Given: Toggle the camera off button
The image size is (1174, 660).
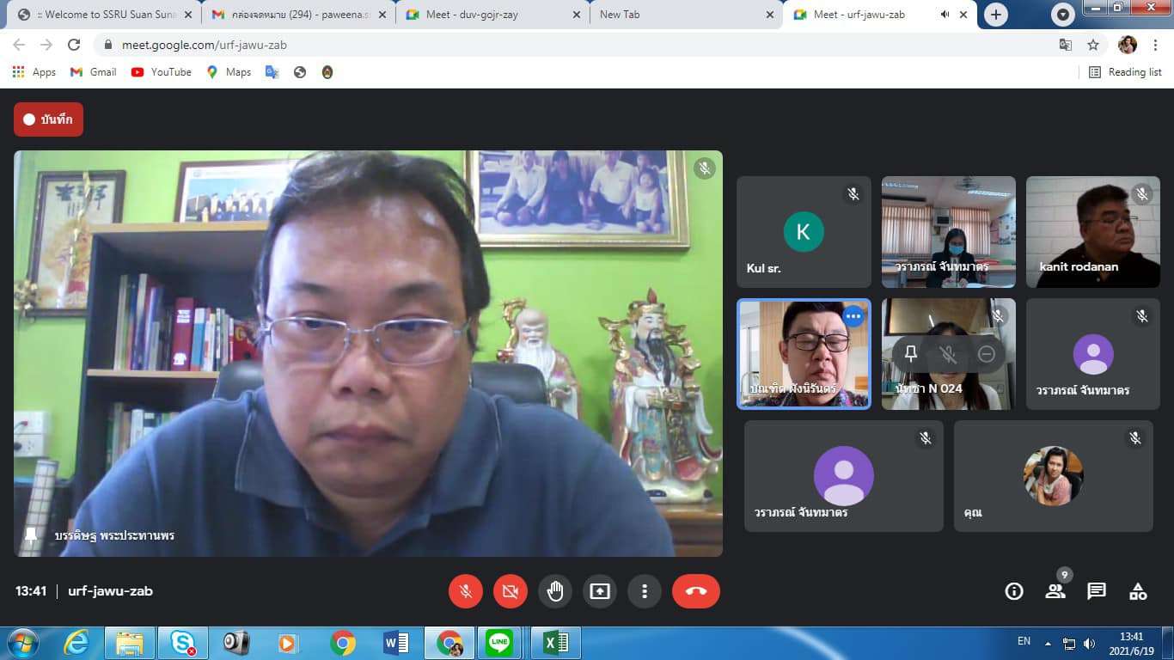Looking at the screenshot, I should click(510, 591).
